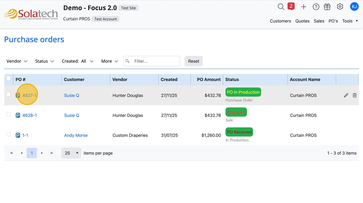Click the plus icon to add new

coord(304,7)
